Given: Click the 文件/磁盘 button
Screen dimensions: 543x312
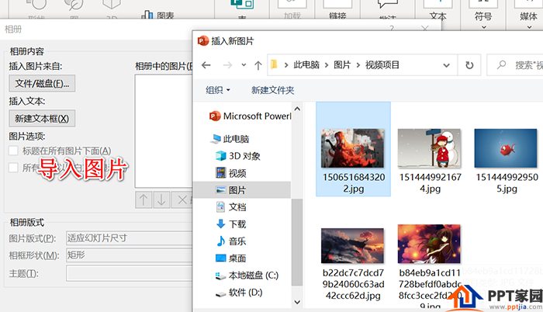Looking at the screenshot, I should click(42, 84).
